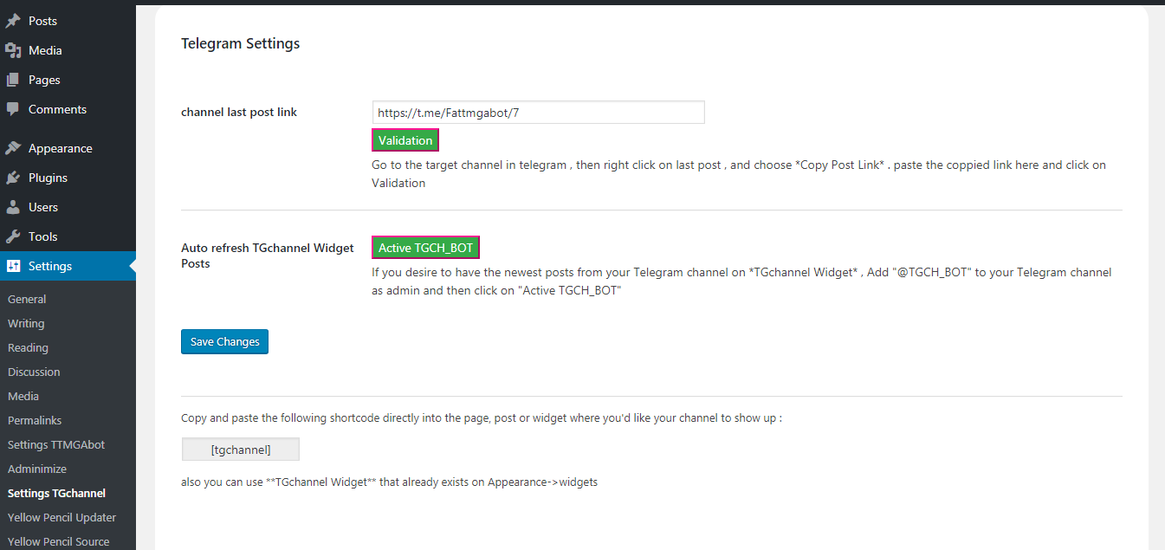Image resolution: width=1165 pixels, height=550 pixels.
Task: Click the [tgchannel] shortcode box
Action: pyautogui.click(x=241, y=450)
